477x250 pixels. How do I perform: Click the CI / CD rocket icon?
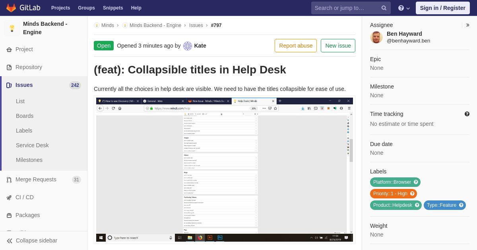9,198
